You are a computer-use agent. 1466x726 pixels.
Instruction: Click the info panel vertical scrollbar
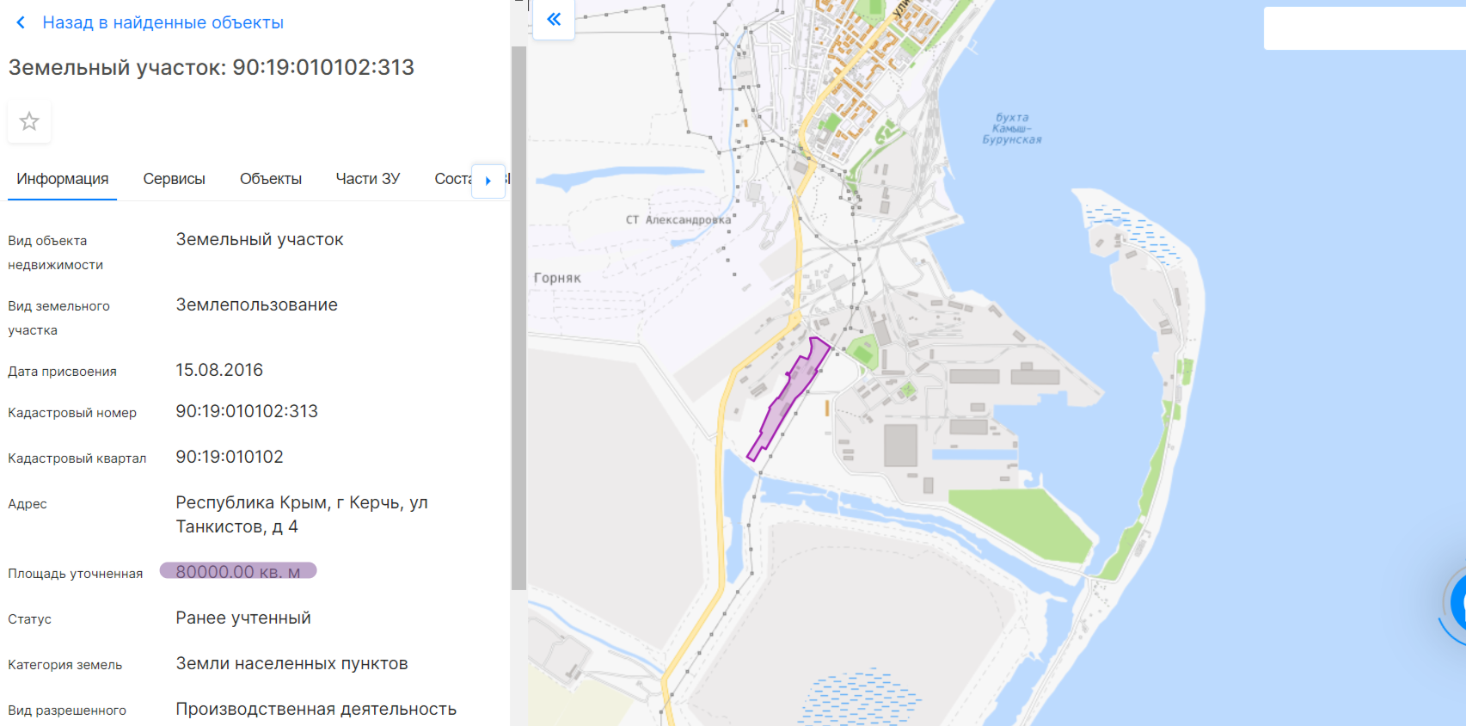[518, 318]
